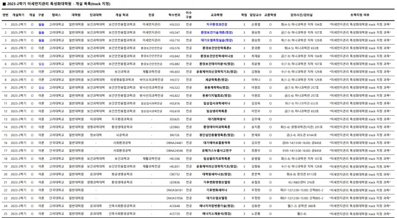The width and height of the screenshot is (397, 218).
Task: Click the '강의시간/강의실' column header
Action: coord(301,15)
